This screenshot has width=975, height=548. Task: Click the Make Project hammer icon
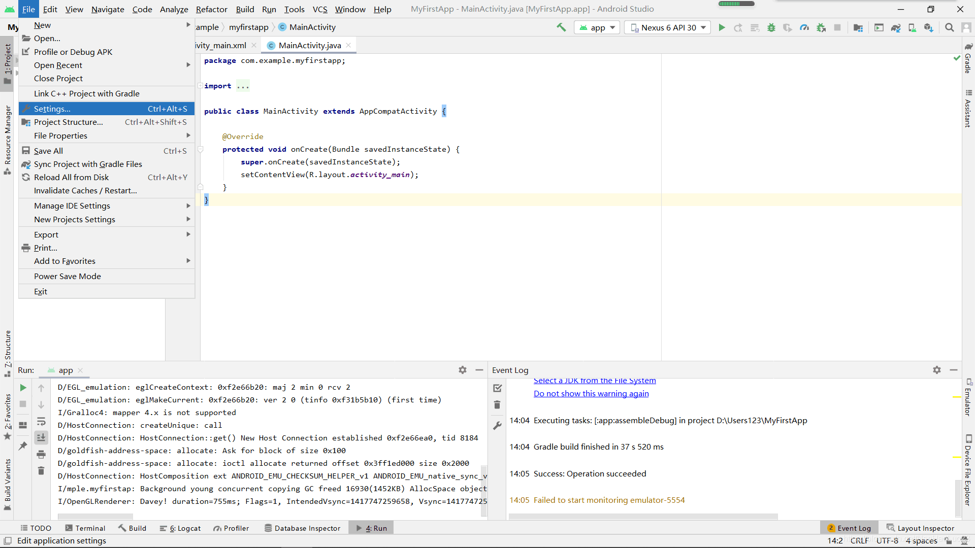pyautogui.click(x=561, y=27)
